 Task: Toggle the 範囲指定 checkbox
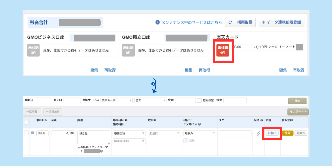(199, 100)
